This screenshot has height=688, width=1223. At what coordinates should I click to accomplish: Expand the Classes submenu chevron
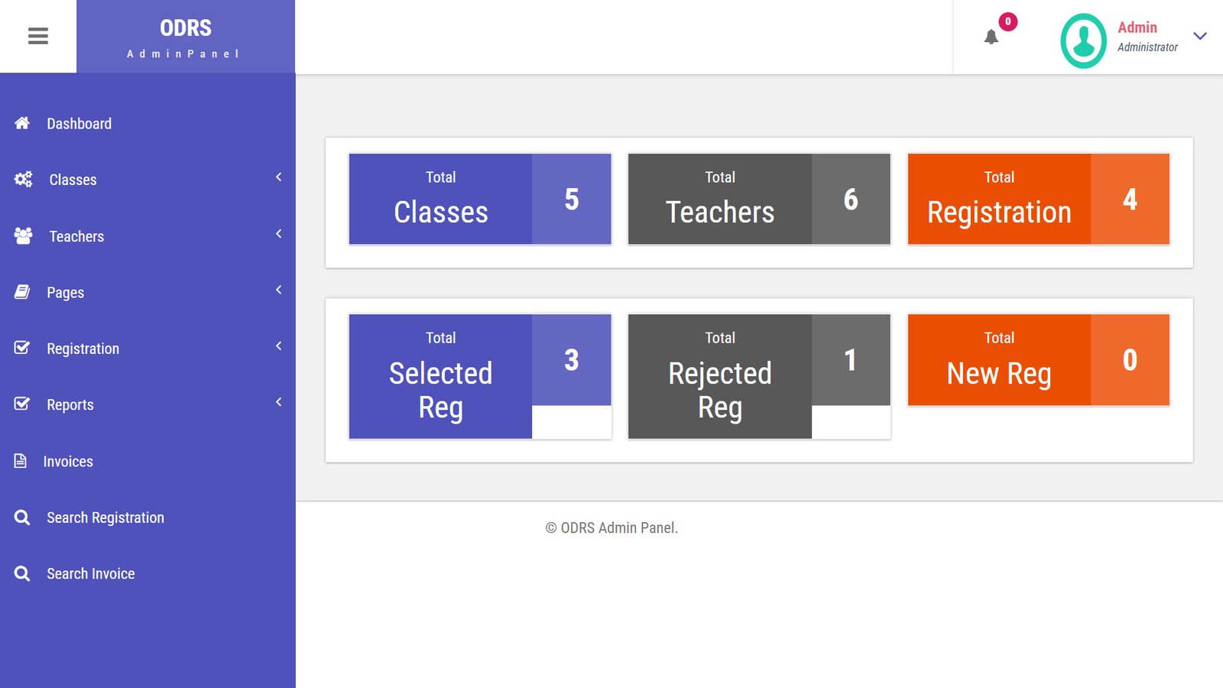click(x=279, y=177)
